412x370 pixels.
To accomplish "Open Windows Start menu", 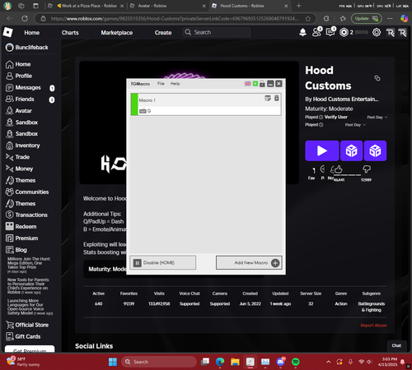I will point(113,362).
